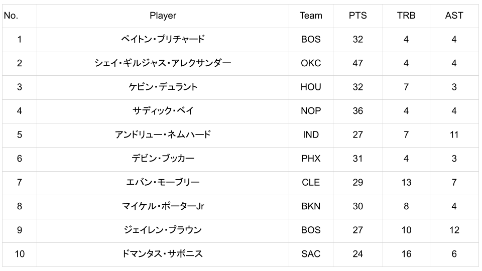Select the No. column header
482x271 pixels.
[x=11, y=16]
